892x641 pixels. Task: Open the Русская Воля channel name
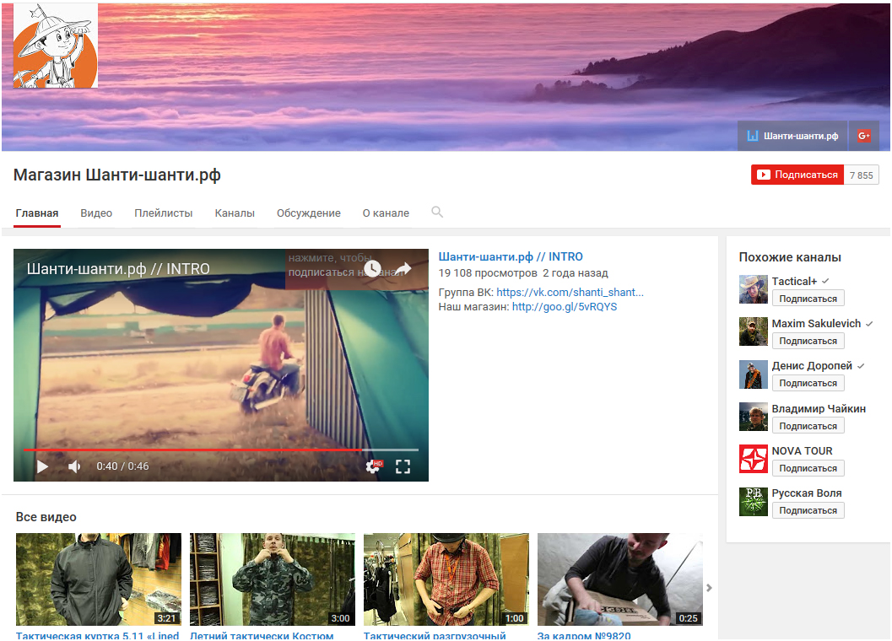(x=807, y=493)
